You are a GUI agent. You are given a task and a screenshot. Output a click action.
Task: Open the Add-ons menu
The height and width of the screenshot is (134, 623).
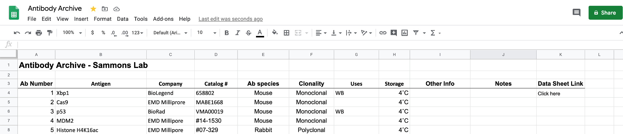pos(163,19)
